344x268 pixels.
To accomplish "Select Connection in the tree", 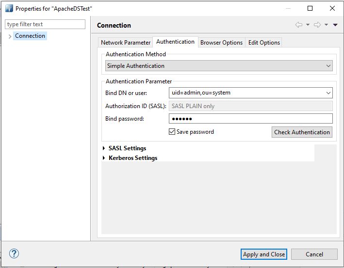I will [x=30, y=36].
